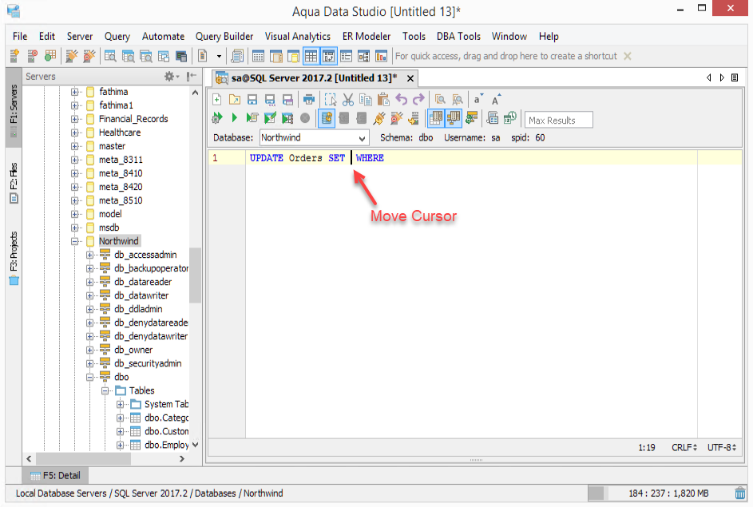The image size is (753, 507).
Task: Toggle the highlighted auto-commit database icon
Action: (327, 117)
